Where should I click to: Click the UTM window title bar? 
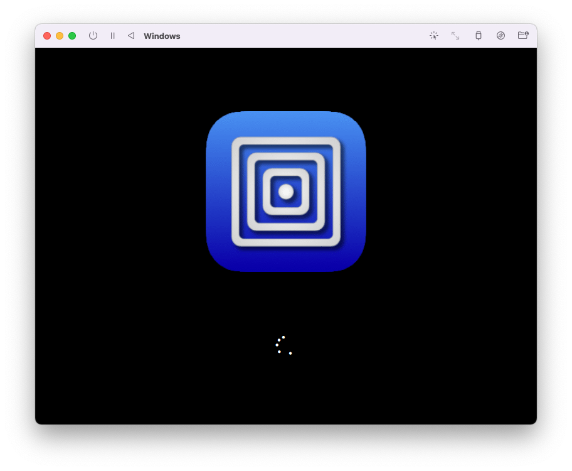pos(282,36)
